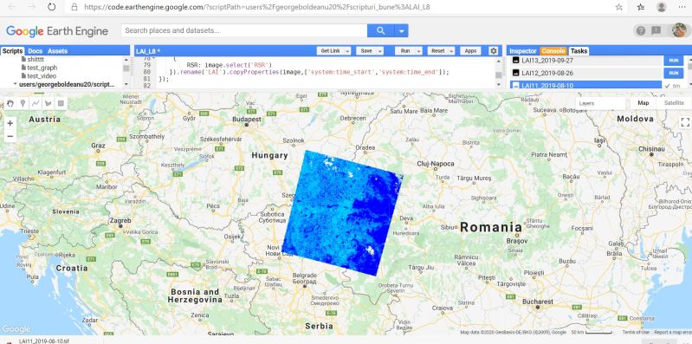Open Save dropdown arrow
Image resolution: width=692 pixels, height=344 pixels.
(x=379, y=51)
